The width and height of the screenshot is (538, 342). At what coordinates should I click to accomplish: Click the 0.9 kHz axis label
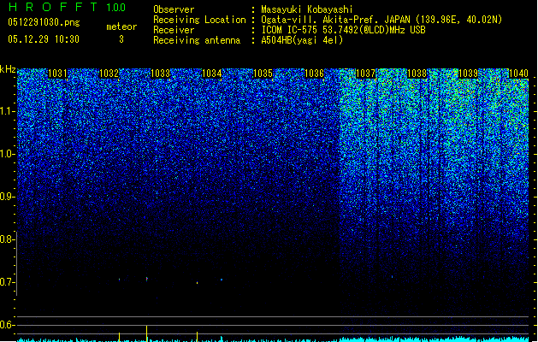tap(8, 197)
